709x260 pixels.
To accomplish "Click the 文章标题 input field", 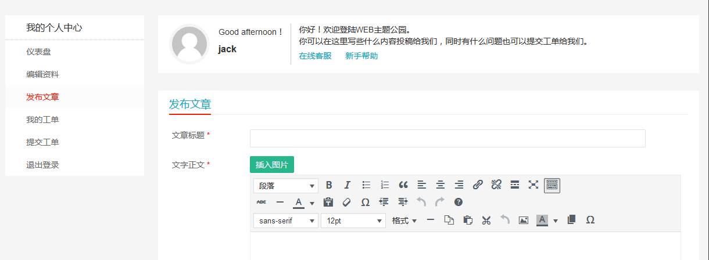I will pos(447,138).
